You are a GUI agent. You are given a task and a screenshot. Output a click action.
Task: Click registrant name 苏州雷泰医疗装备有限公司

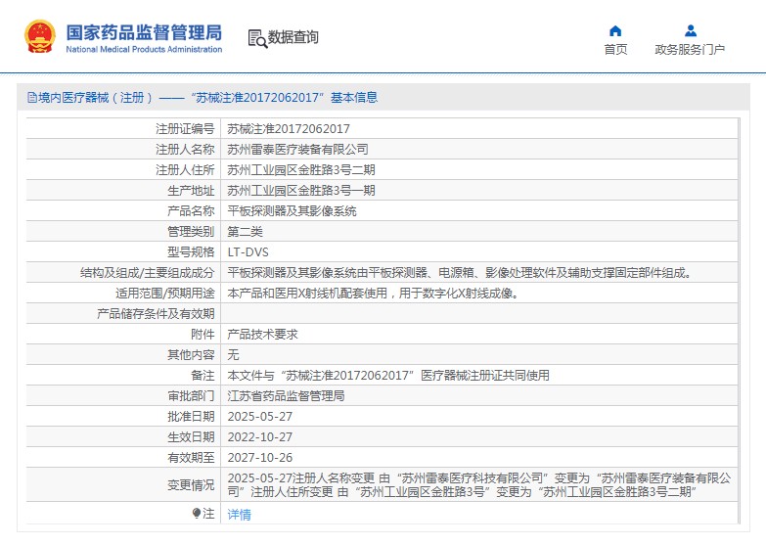(297, 149)
